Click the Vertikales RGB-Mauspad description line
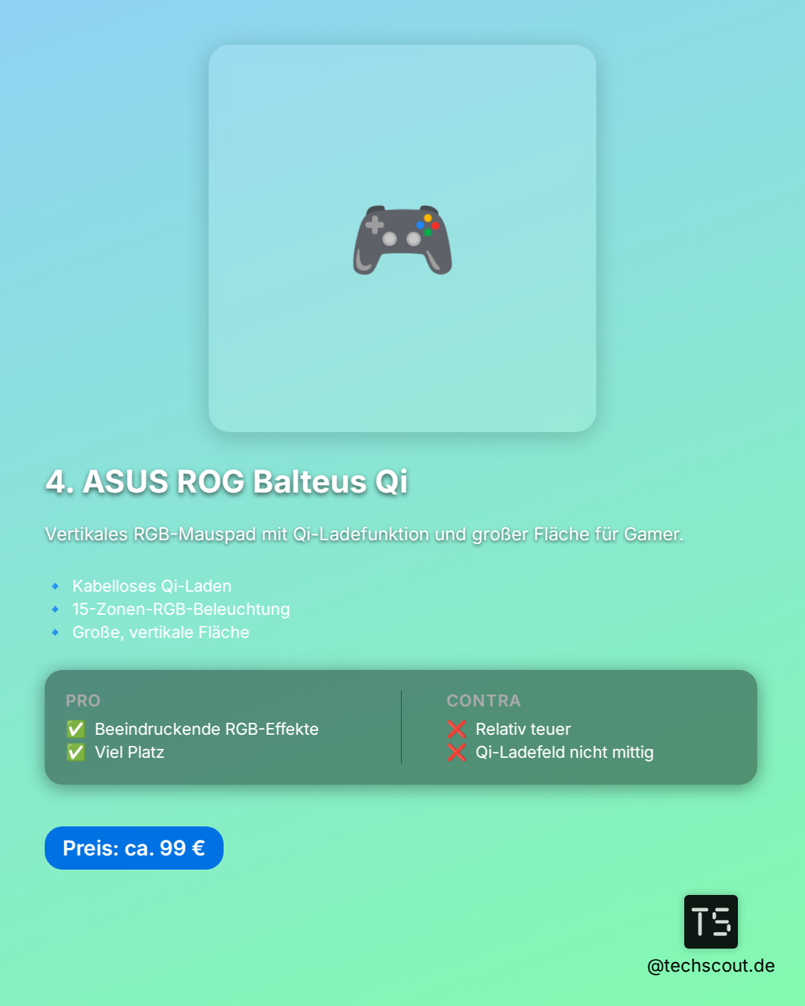Image resolution: width=805 pixels, height=1006 pixels. (x=364, y=534)
